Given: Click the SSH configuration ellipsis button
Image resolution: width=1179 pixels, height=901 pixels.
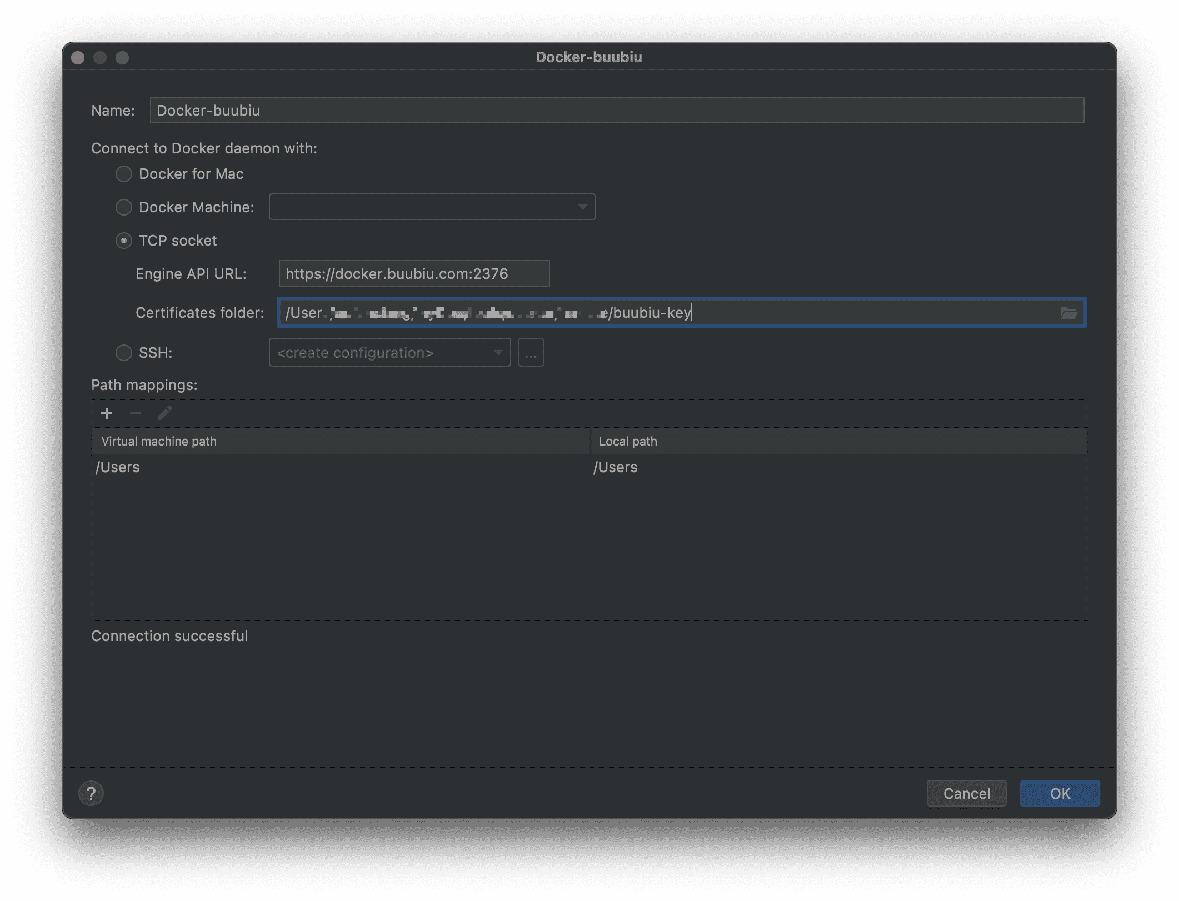Looking at the screenshot, I should [531, 353].
